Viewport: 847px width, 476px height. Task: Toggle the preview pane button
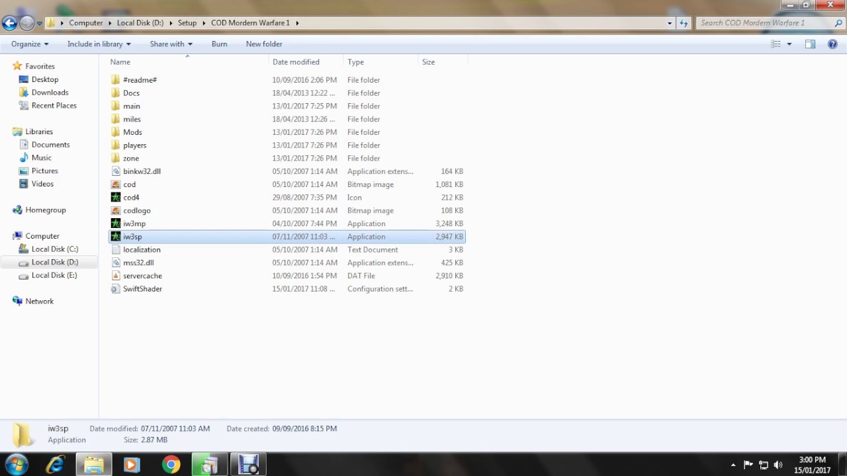[x=810, y=44]
